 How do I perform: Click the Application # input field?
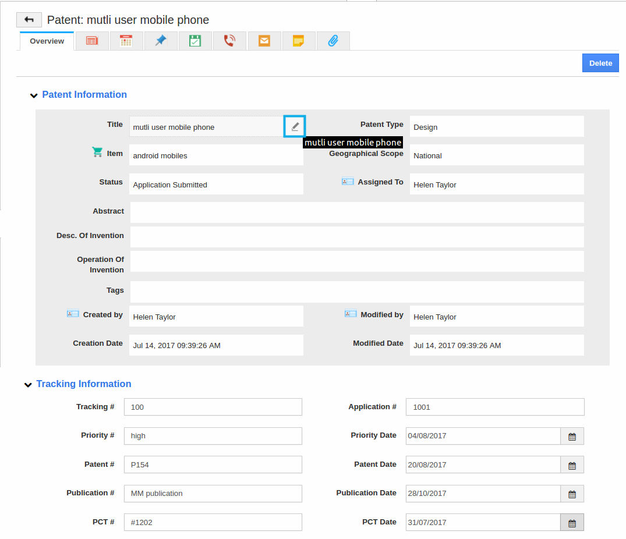tap(495, 407)
